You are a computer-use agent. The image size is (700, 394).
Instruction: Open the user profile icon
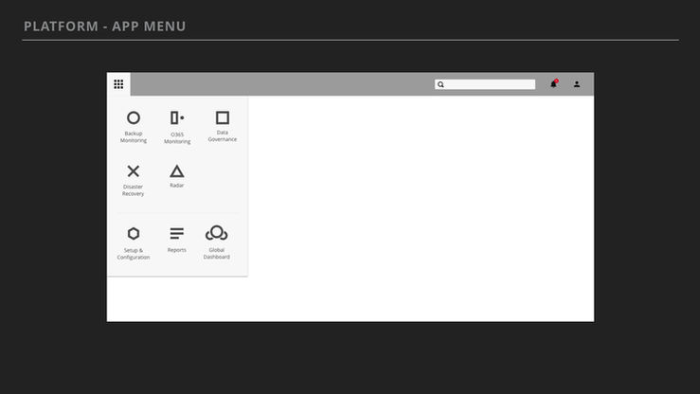(577, 84)
